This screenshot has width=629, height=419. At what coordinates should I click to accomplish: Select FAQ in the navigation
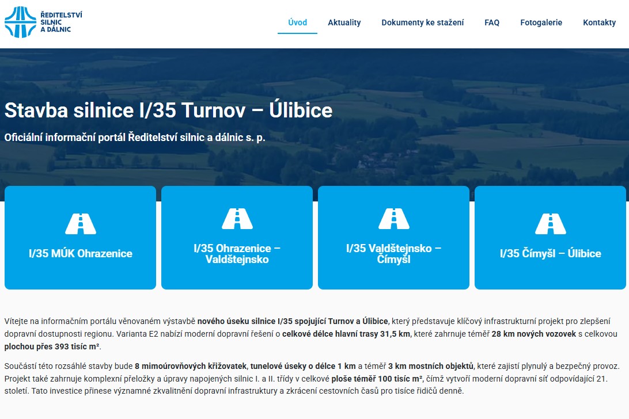[491, 23]
